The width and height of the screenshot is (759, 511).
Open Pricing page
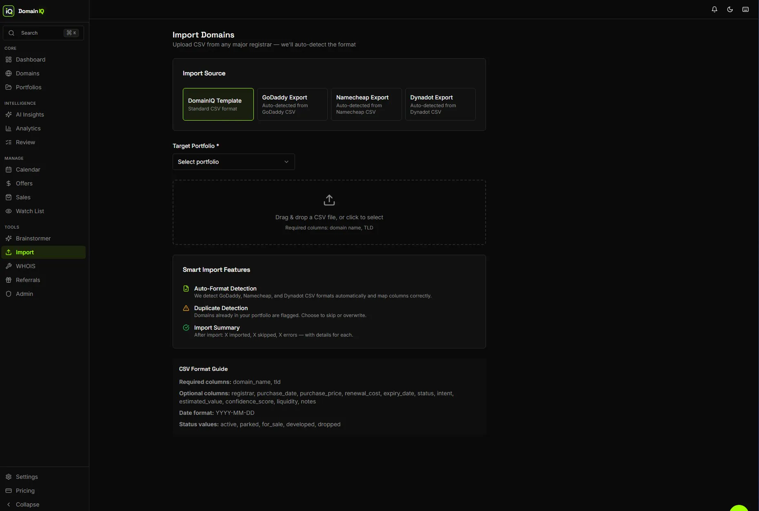[44, 491]
